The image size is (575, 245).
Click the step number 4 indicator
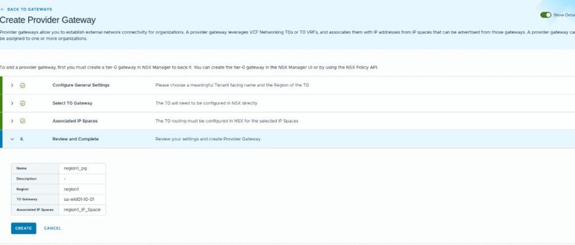[x=22, y=139]
